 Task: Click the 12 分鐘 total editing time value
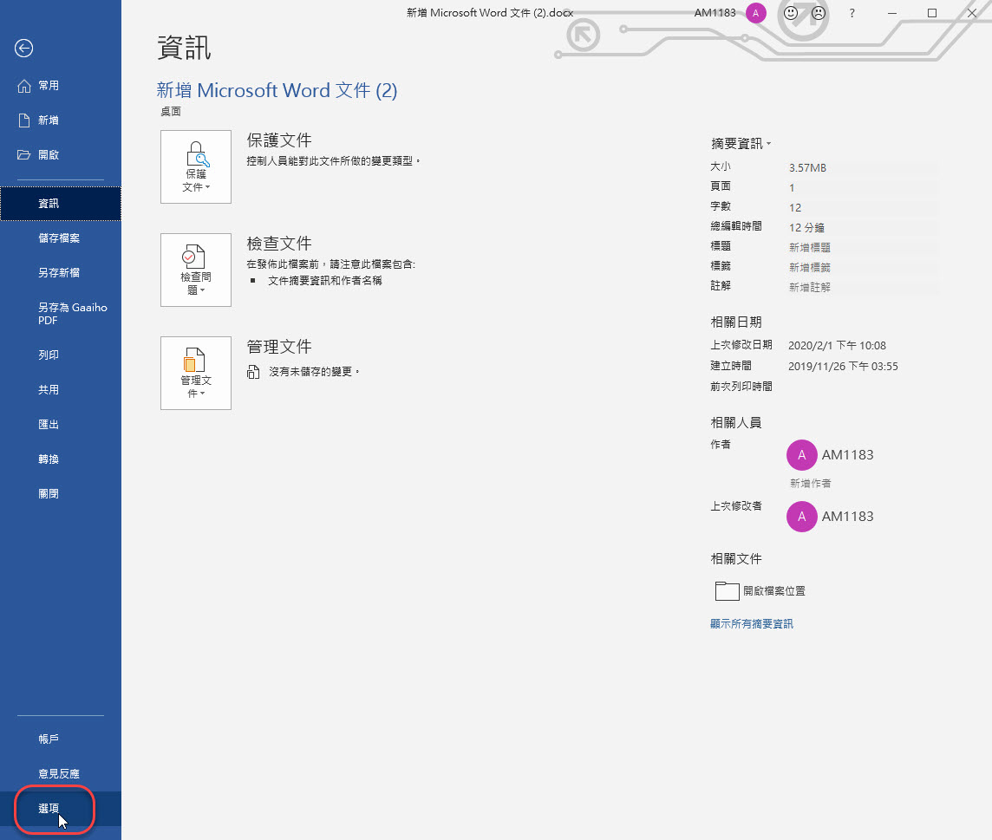[806, 227]
